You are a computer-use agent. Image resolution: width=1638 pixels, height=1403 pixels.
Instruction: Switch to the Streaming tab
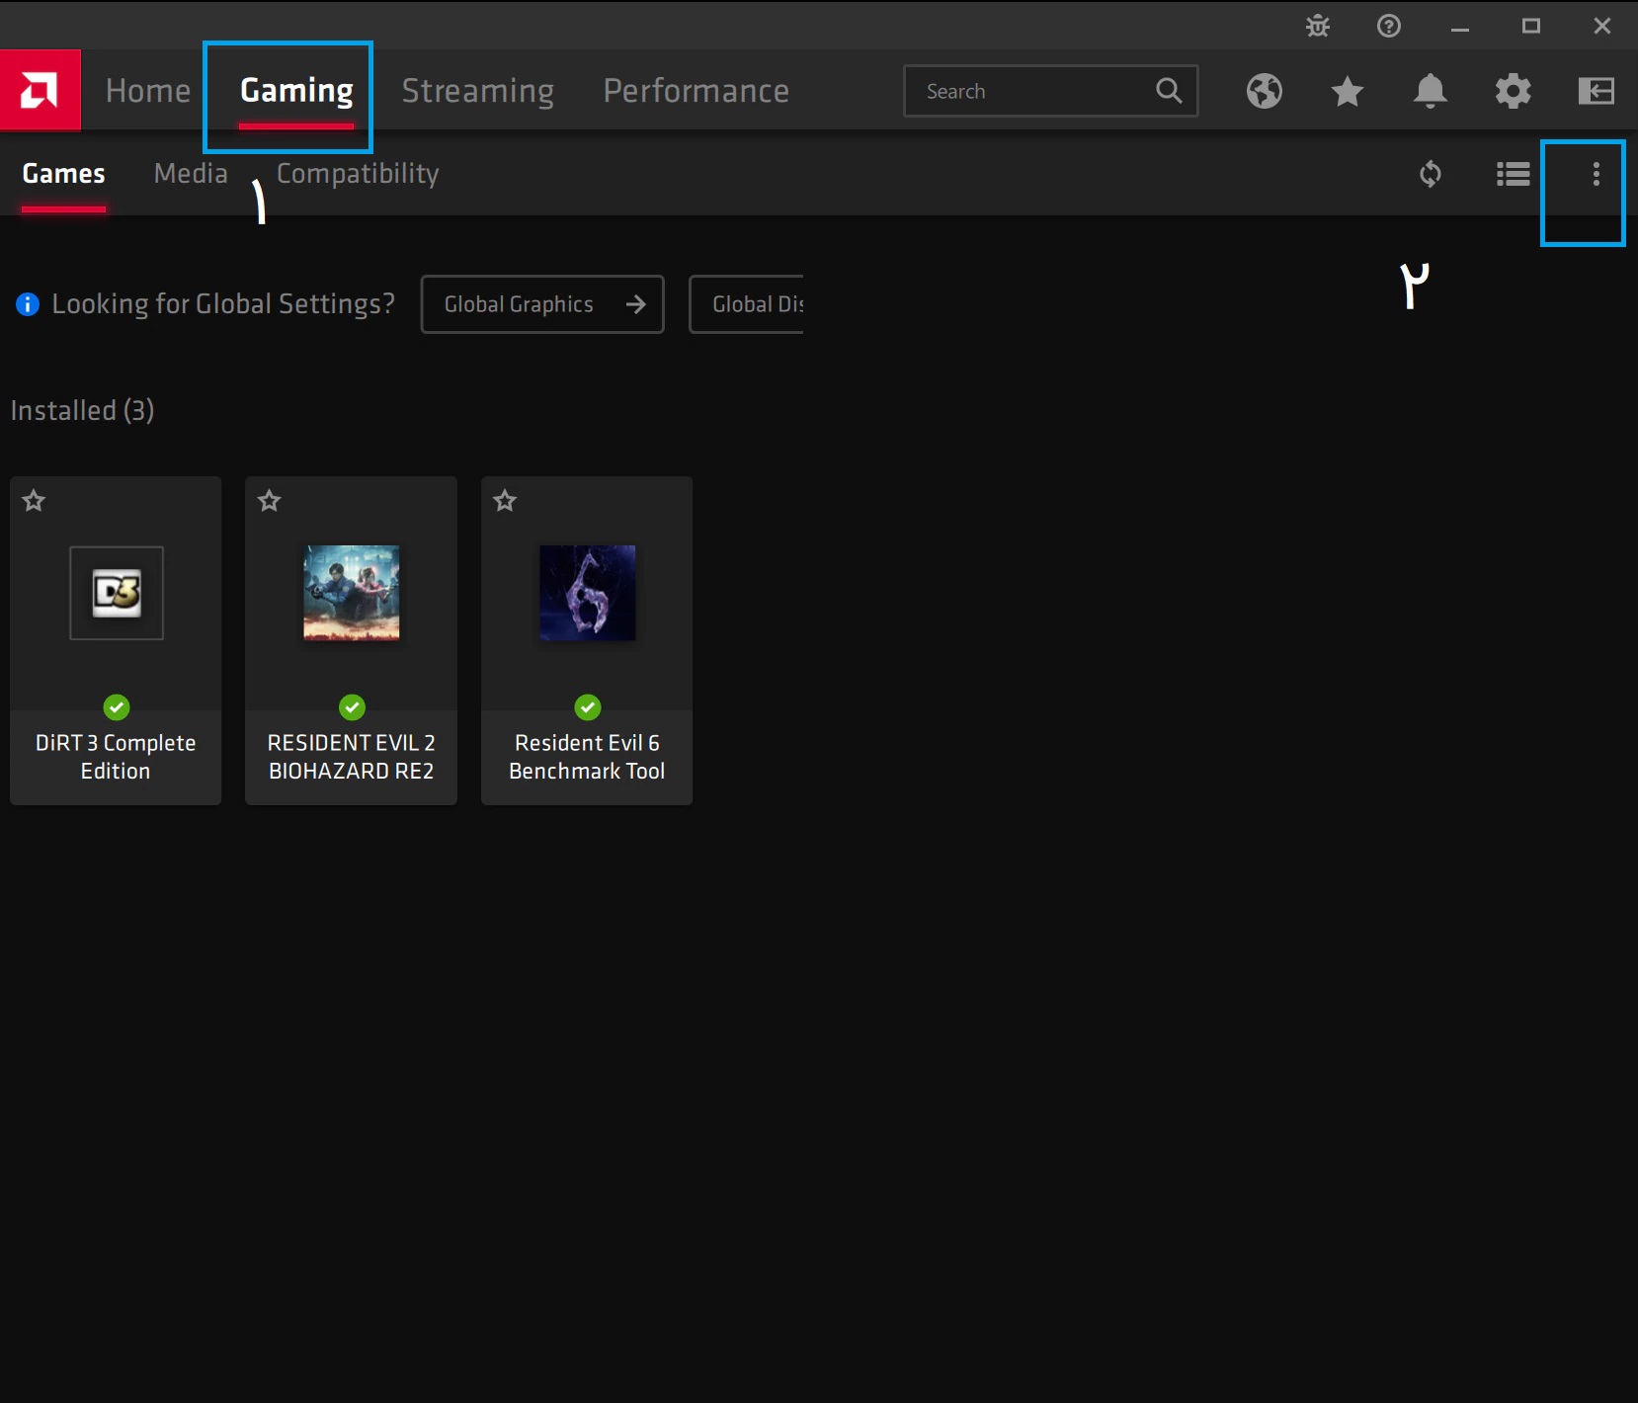(x=477, y=91)
